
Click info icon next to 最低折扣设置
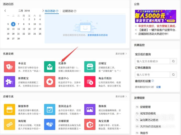[x=152, y=81]
